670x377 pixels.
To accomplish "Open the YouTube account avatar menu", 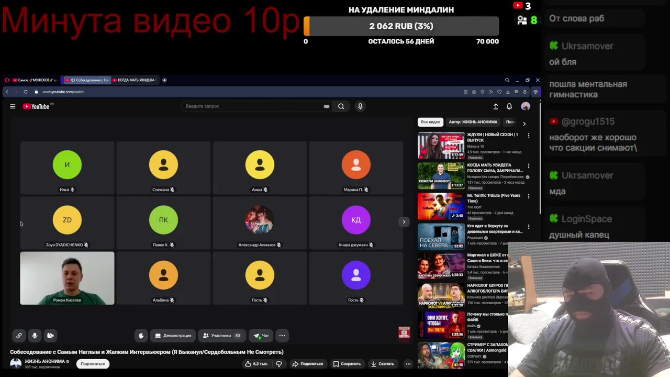I will pyautogui.click(x=526, y=106).
